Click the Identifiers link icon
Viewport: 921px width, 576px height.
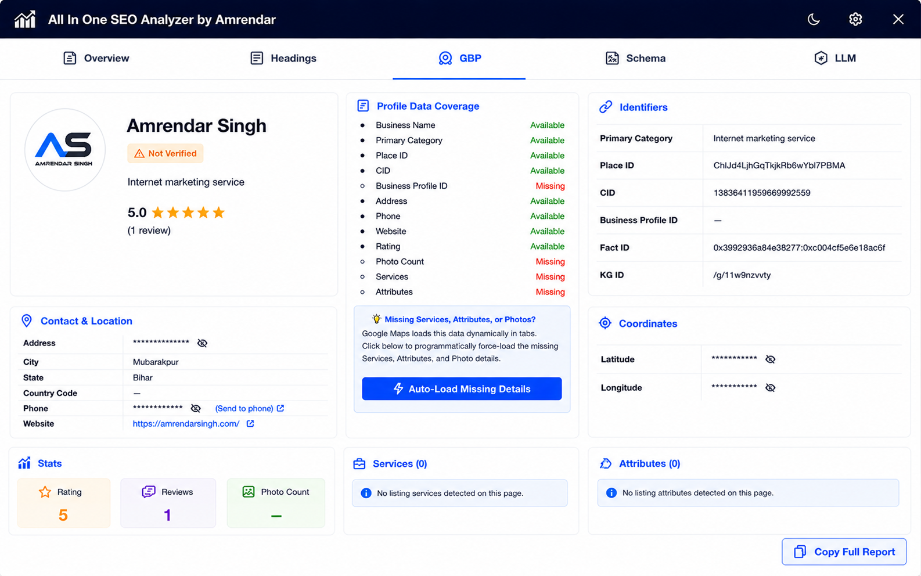pos(606,107)
